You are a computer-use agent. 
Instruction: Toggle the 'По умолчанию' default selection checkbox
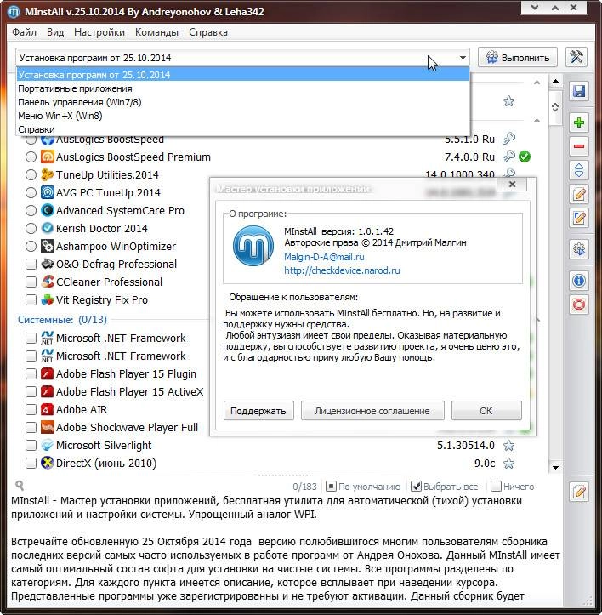click(x=331, y=487)
